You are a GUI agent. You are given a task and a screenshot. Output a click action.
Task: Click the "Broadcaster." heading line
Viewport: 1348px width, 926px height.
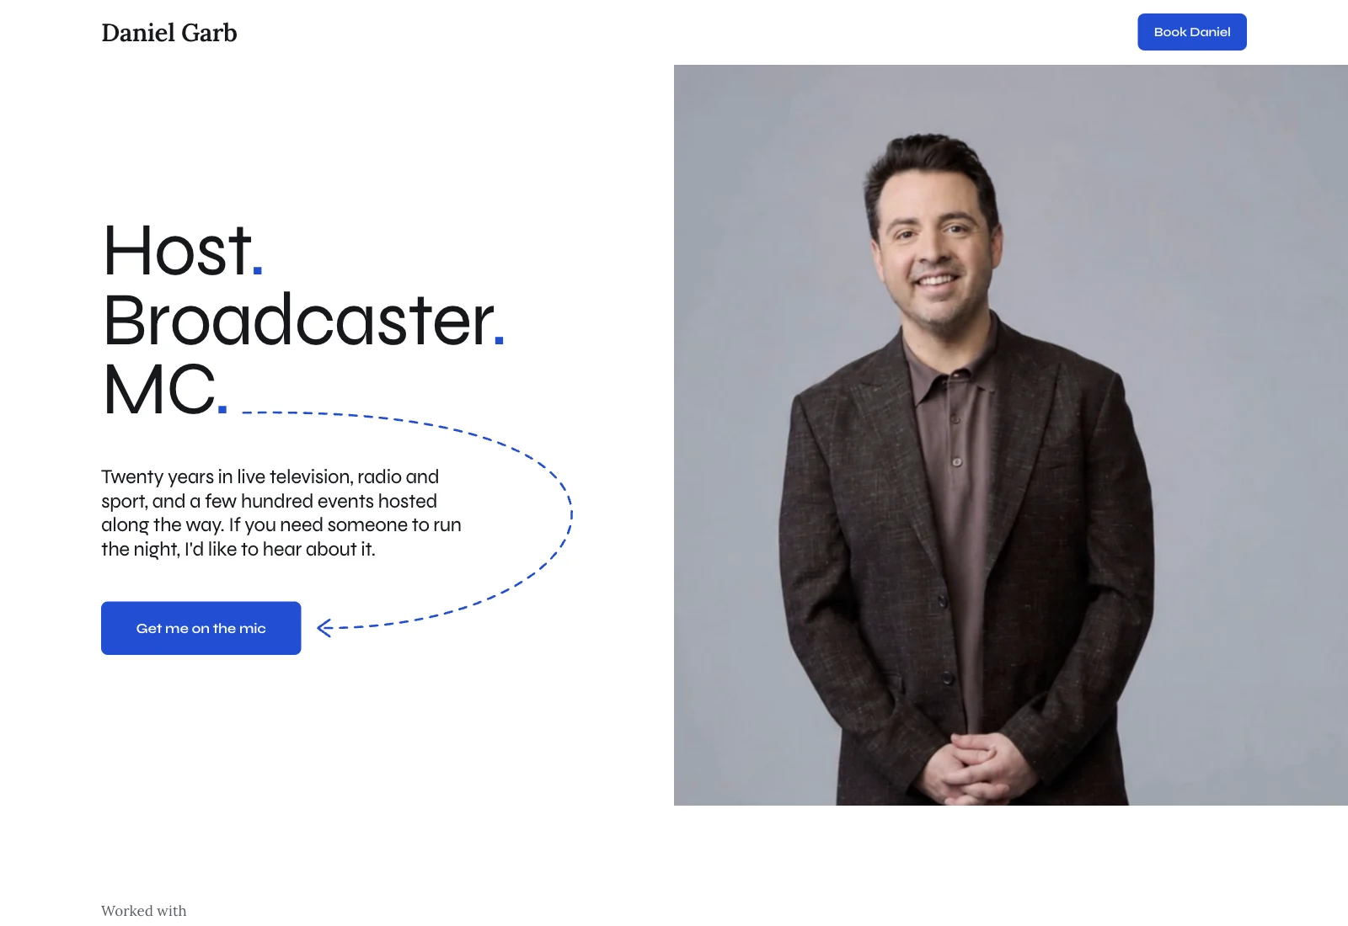[x=304, y=321]
